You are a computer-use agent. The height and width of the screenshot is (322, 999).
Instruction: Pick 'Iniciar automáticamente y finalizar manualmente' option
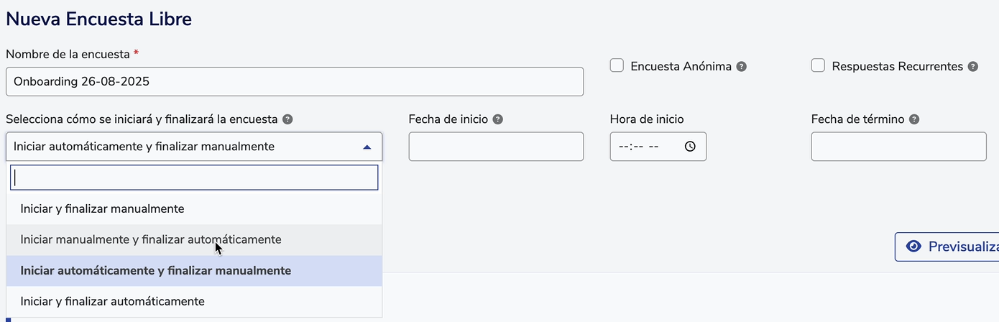point(156,270)
